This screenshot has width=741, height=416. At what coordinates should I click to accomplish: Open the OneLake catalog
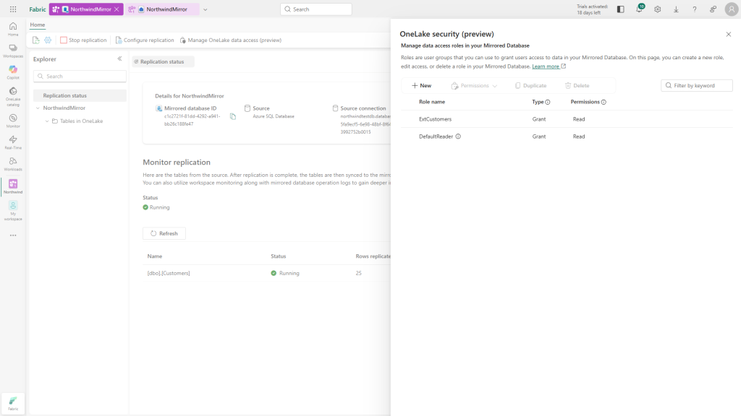tap(13, 94)
